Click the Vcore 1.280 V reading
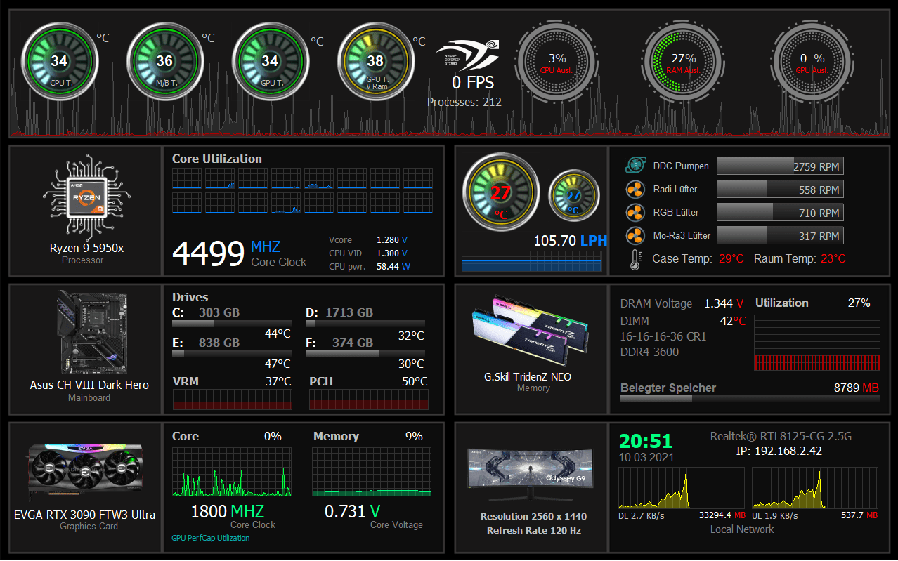Screen dimensions: 898x561 coord(368,239)
